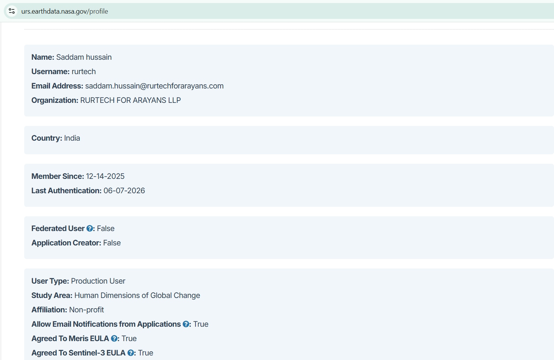
Task: Select Human Dimensions of Global Change text
Action: click(x=137, y=295)
